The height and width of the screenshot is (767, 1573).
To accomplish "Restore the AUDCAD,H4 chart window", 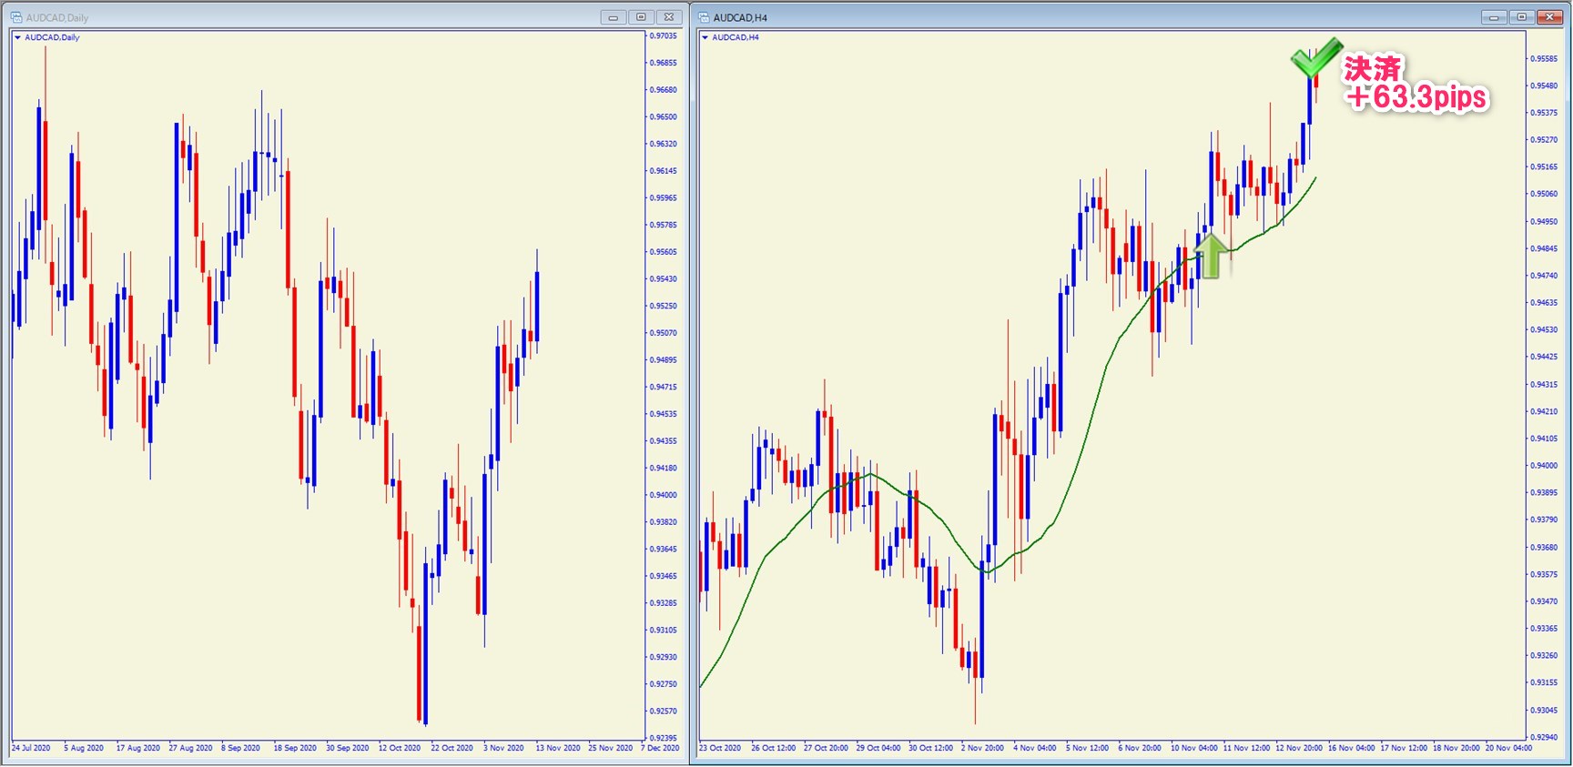I will click(1521, 17).
